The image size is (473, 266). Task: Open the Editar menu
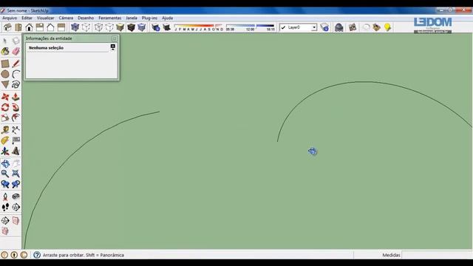click(27, 18)
